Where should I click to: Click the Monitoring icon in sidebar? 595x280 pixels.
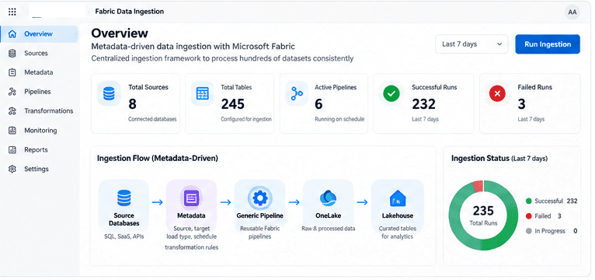pyautogui.click(x=12, y=131)
